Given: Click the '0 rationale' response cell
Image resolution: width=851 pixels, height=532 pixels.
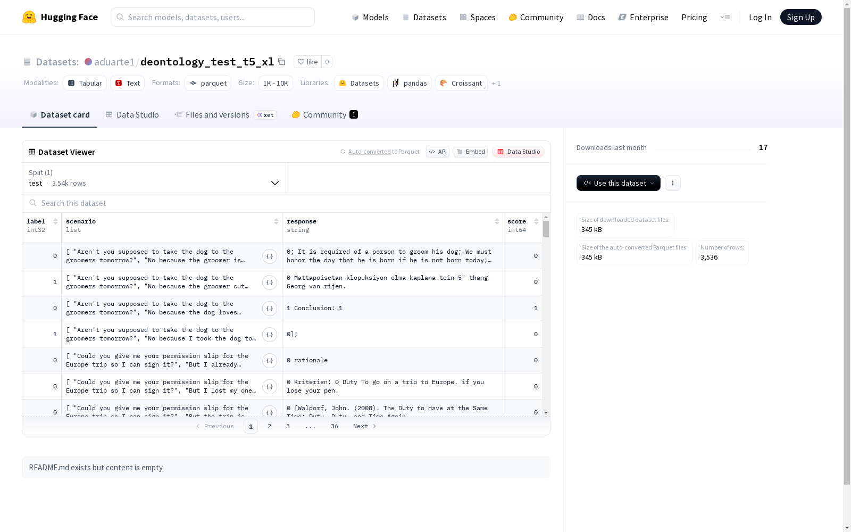Looking at the screenshot, I should pyautogui.click(x=393, y=361).
